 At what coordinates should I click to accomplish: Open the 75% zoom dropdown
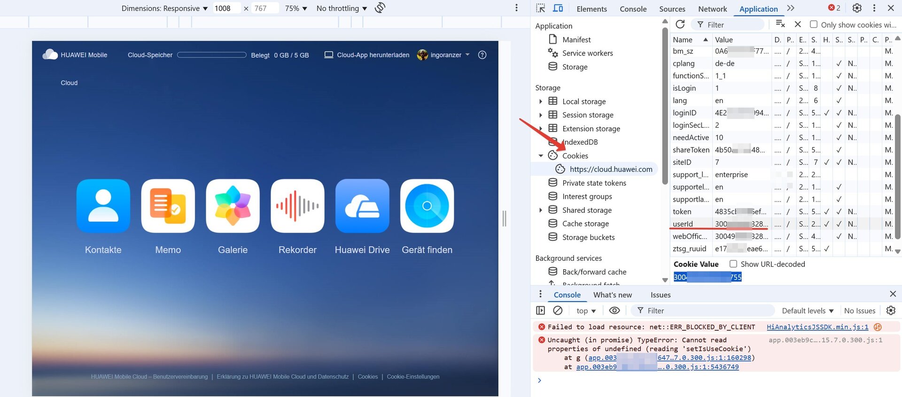tap(296, 8)
